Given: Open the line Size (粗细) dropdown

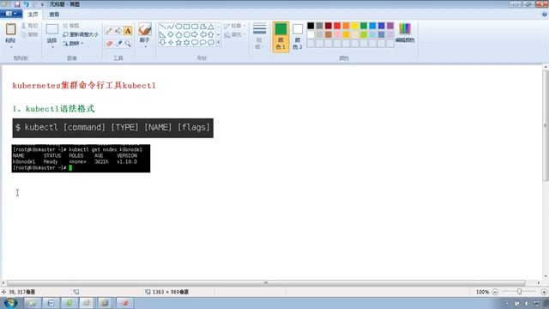Looking at the screenshot, I should tap(259, 36).
